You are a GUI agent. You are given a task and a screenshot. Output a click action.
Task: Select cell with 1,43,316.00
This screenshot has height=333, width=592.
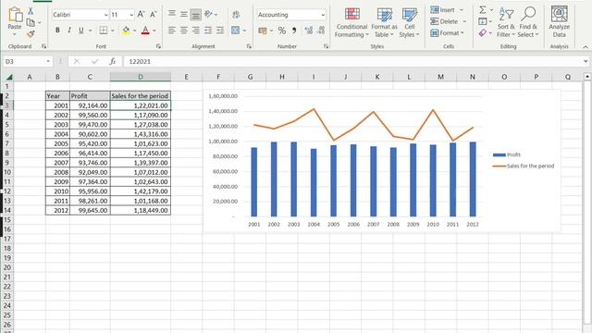pos(141,134)
